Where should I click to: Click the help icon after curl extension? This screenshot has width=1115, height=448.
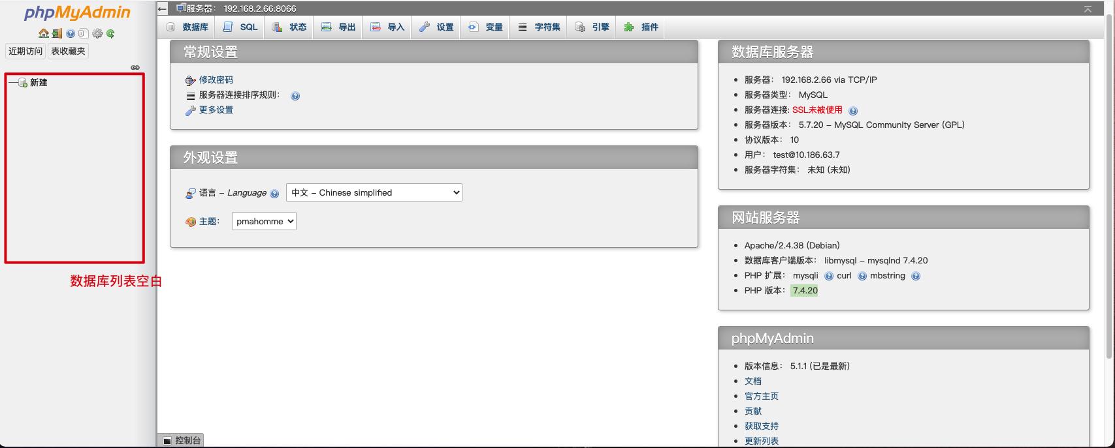[x=862, y=276]
